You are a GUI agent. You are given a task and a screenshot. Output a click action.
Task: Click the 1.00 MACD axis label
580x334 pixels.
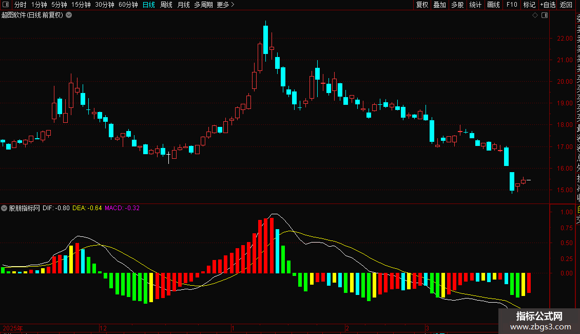567,212
